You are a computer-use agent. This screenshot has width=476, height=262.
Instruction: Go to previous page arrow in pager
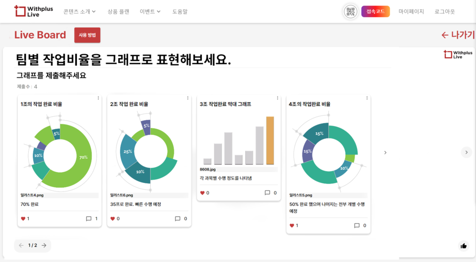(x=21, y=245)
